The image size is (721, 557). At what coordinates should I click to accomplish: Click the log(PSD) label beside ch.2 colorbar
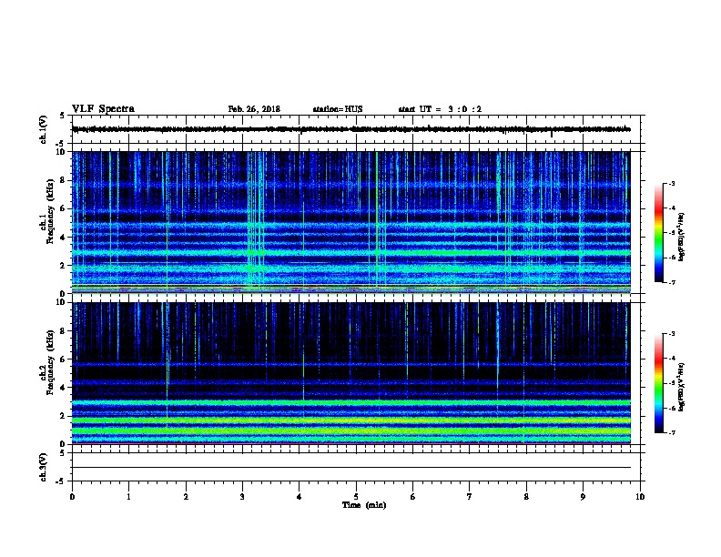click(x=682, y=387)
